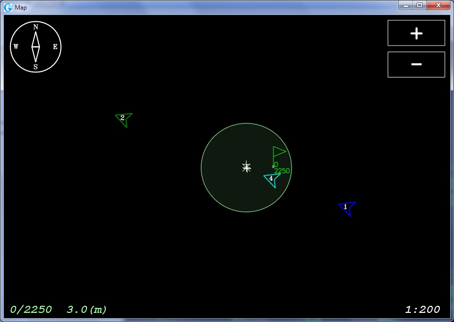
Task: Select the blue unit marker 1
Action: (347, 209)
